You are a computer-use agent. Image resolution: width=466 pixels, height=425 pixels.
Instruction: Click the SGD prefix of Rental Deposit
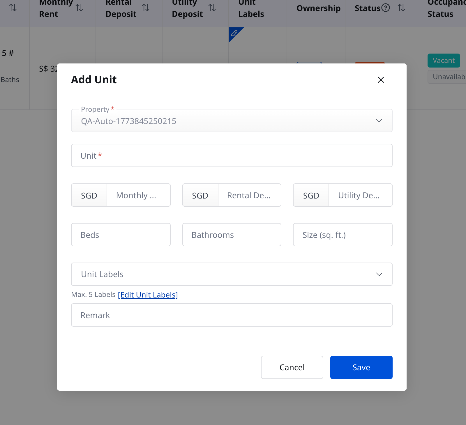200,195
